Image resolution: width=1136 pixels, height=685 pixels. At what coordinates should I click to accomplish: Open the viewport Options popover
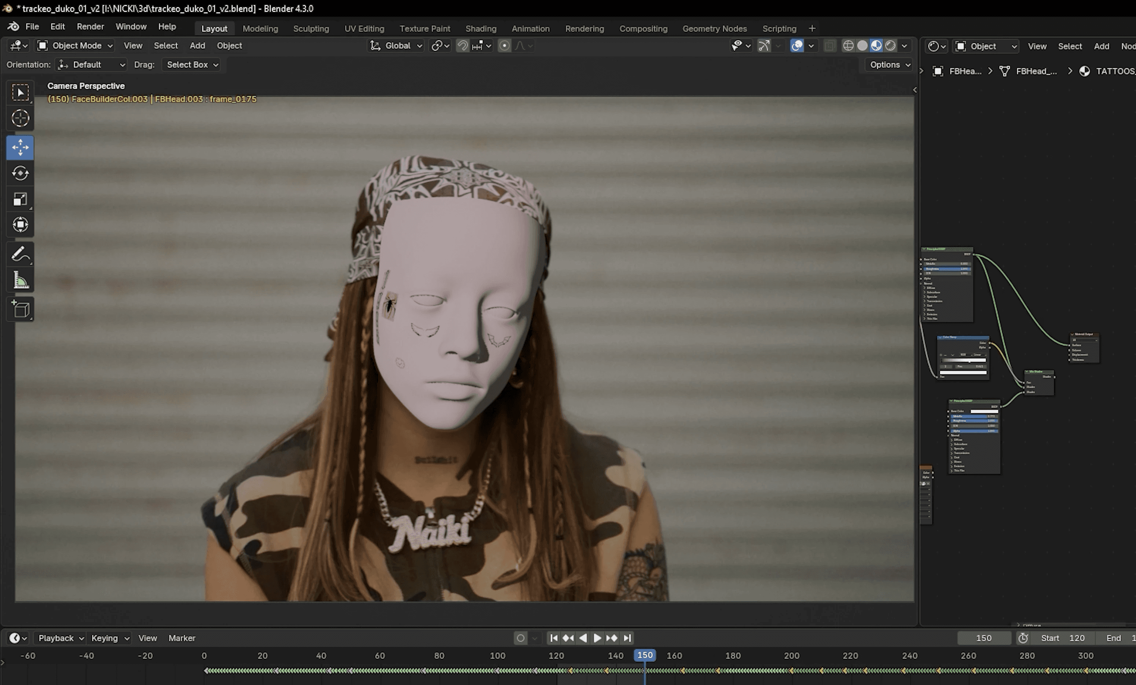click(887, 65)
